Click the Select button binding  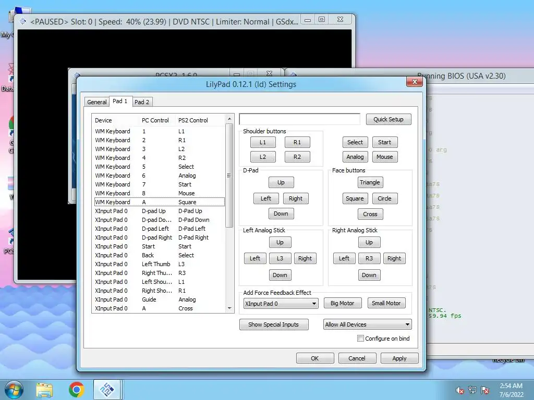click(x=355, y=142)
